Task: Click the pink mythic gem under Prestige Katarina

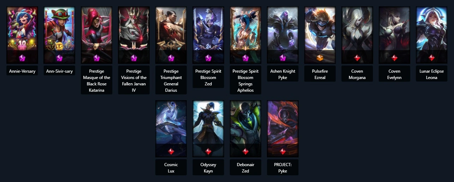Action: click(97, 58)
